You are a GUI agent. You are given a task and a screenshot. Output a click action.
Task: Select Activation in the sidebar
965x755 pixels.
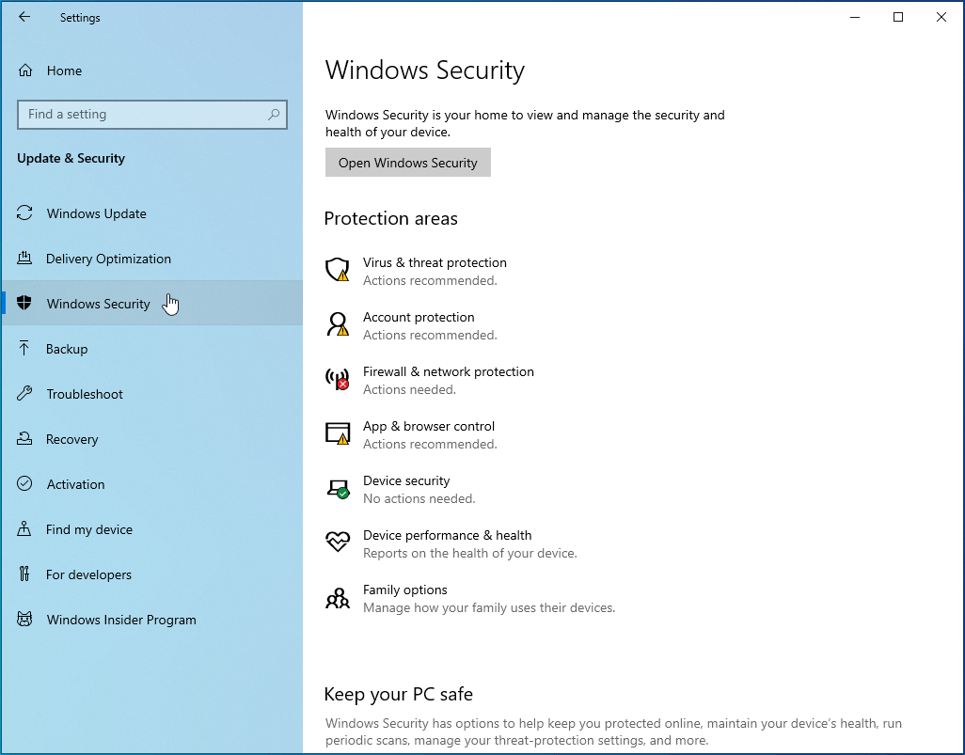coord(74,484)
